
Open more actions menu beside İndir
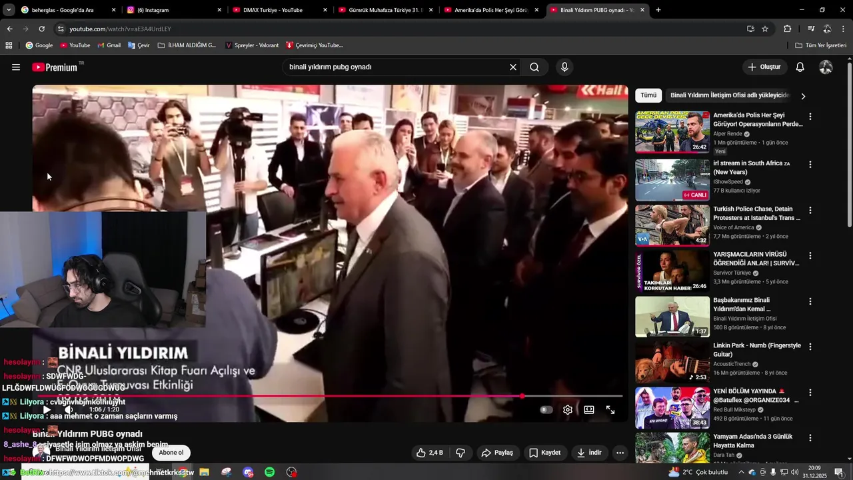click(620, 453)
